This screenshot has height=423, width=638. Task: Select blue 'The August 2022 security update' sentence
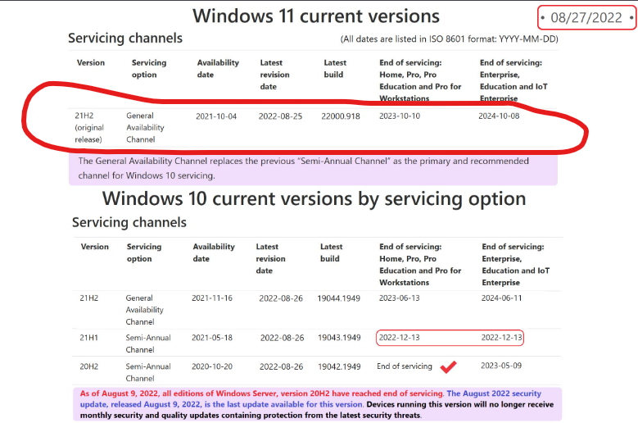[311, 399]
